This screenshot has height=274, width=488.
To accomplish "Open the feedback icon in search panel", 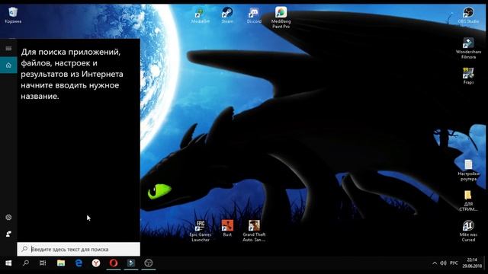I will tap(8, 234).
